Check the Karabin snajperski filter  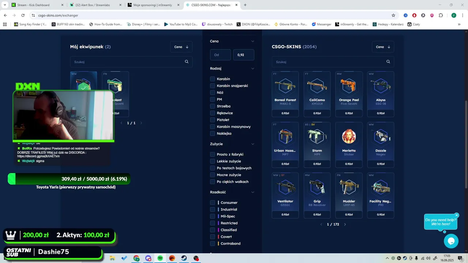pos(212,86)
